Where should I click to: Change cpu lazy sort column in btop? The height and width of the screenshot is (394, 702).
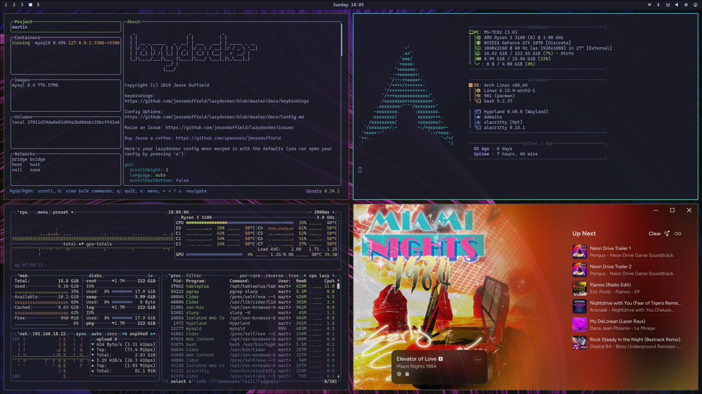[x=318, y=276]
